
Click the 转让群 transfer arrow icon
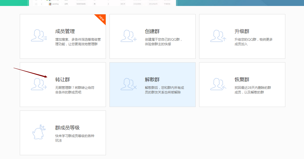[39, 84]
